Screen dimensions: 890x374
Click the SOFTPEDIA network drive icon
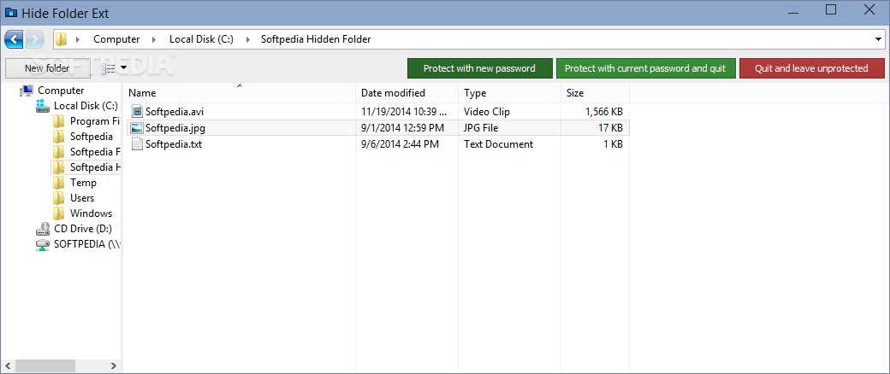[x=42, y=244]
